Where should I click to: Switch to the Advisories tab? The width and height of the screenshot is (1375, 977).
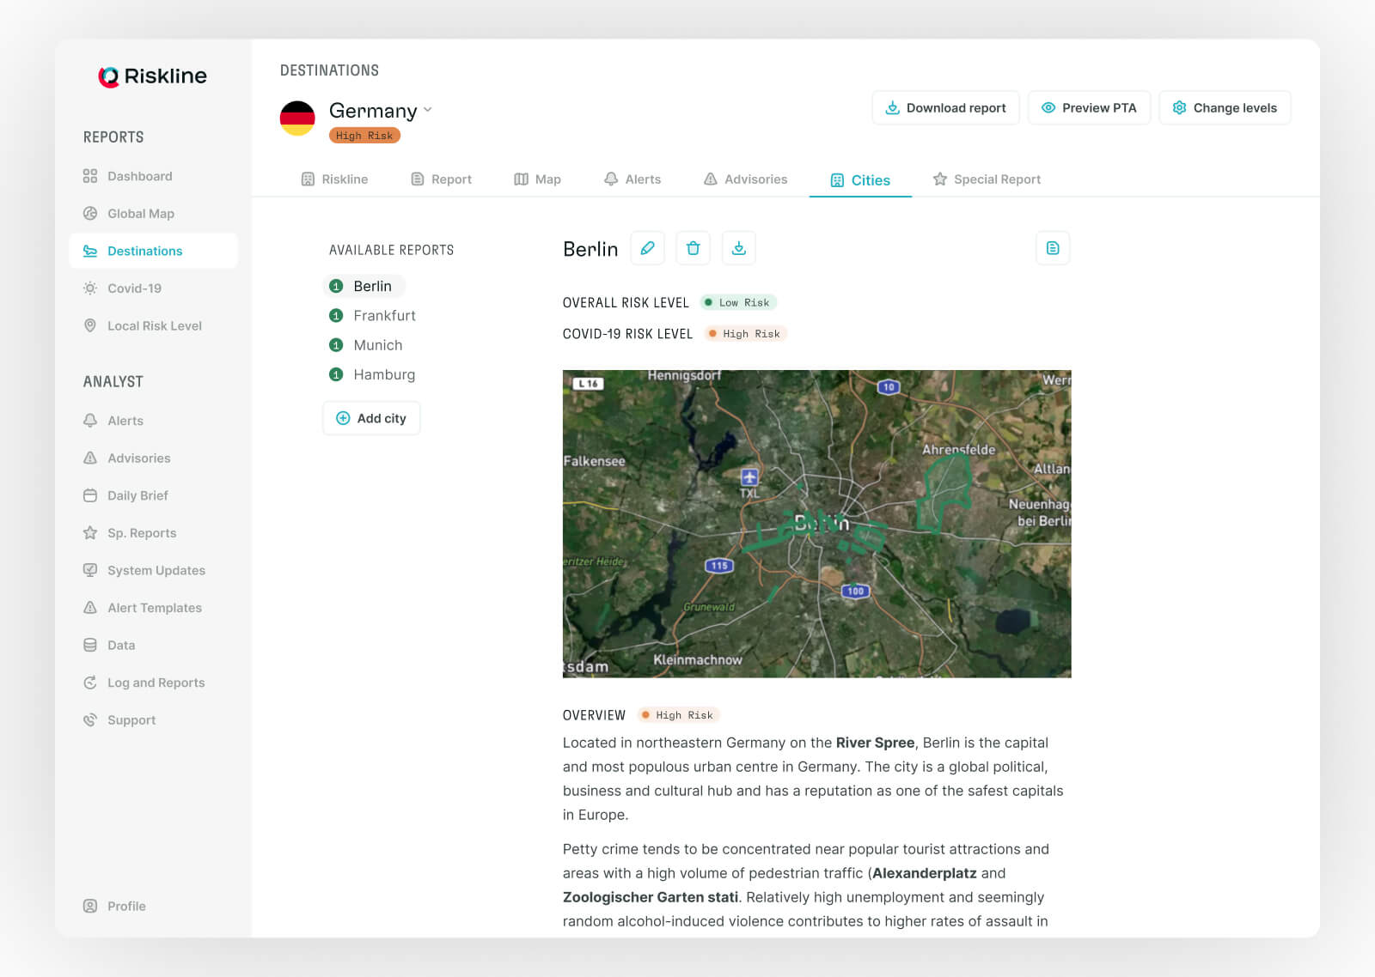pyautogui.click(x=745, y=179)
